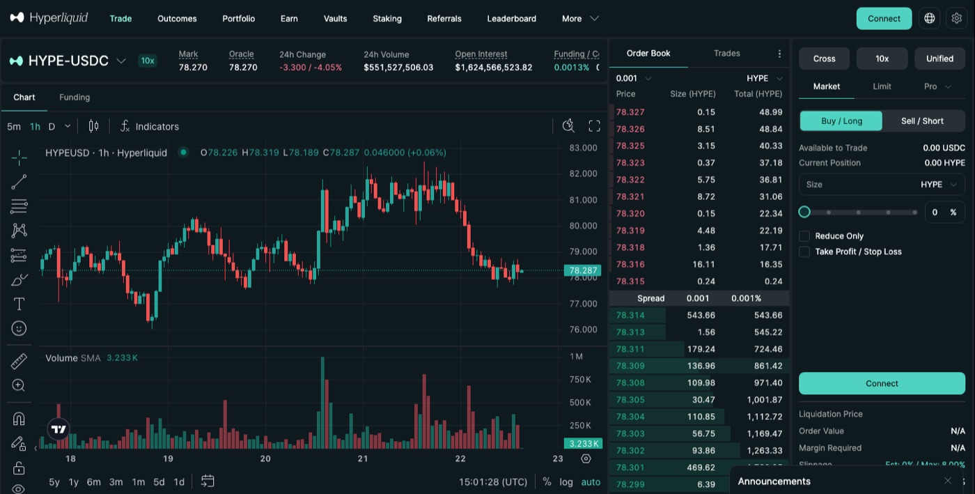Open the Cross margin mode selector
This screenshot has width=975, height=494.
(824, 59)
